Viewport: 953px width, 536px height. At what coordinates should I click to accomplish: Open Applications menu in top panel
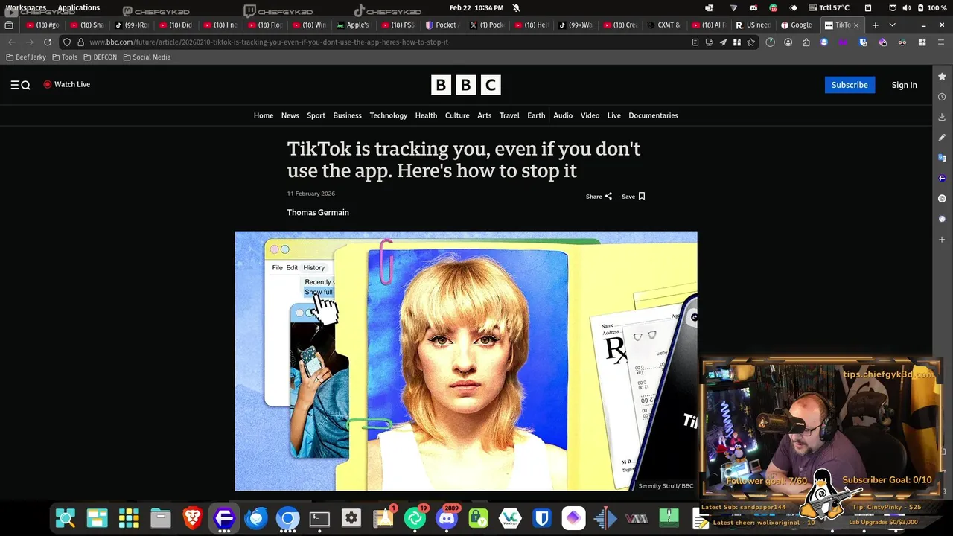click(x=78, y=7)
